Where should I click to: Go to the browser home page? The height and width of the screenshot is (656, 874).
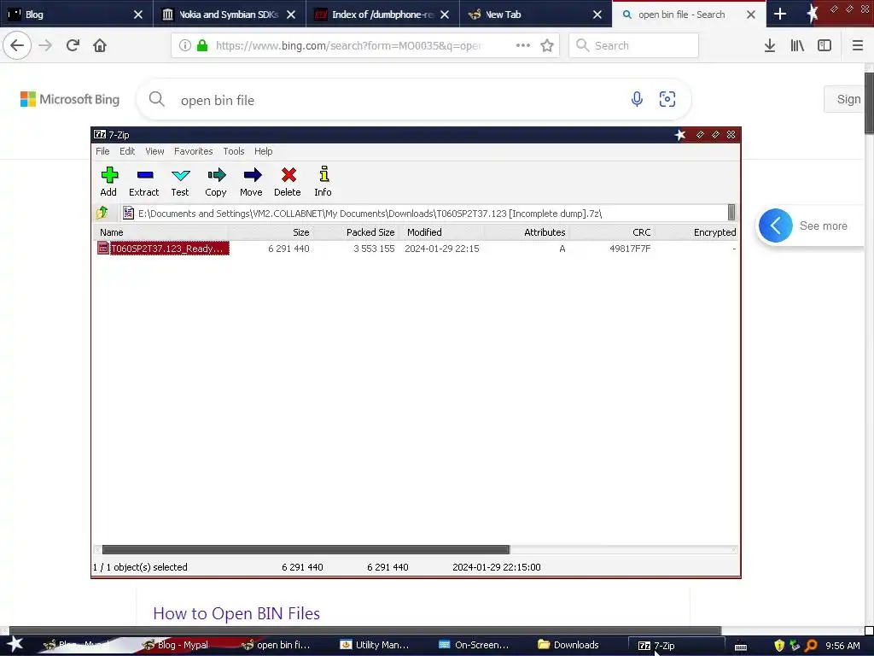[x=100, y=45]
